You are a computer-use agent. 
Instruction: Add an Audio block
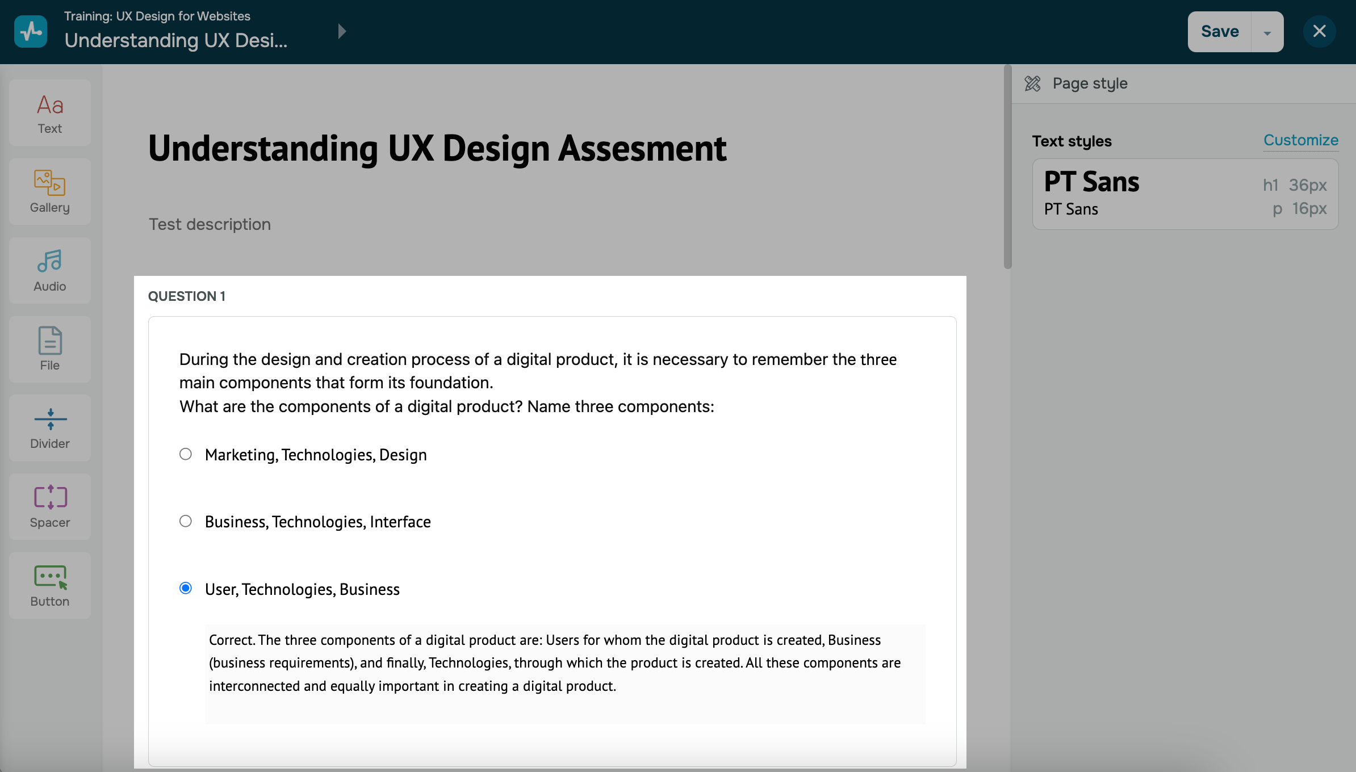(x=50, y=271)
